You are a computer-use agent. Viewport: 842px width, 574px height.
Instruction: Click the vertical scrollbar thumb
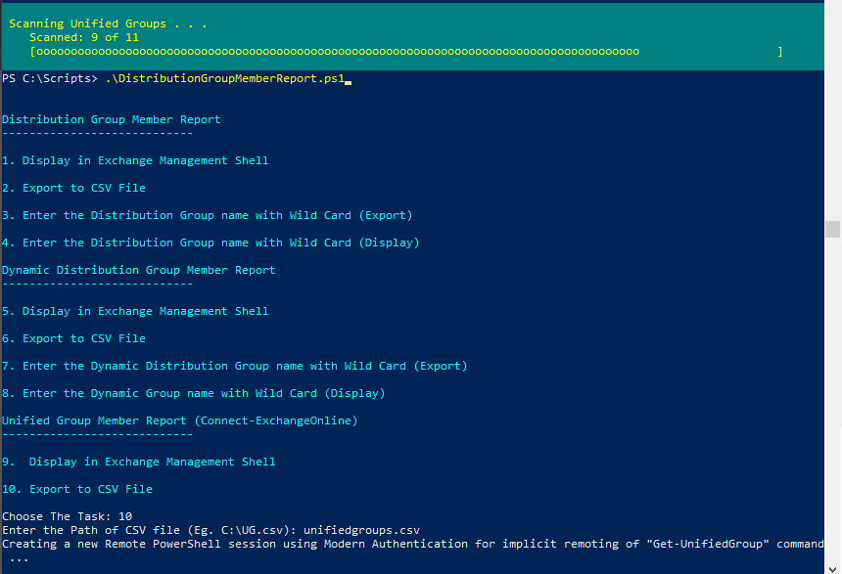(x=833, y=229)
